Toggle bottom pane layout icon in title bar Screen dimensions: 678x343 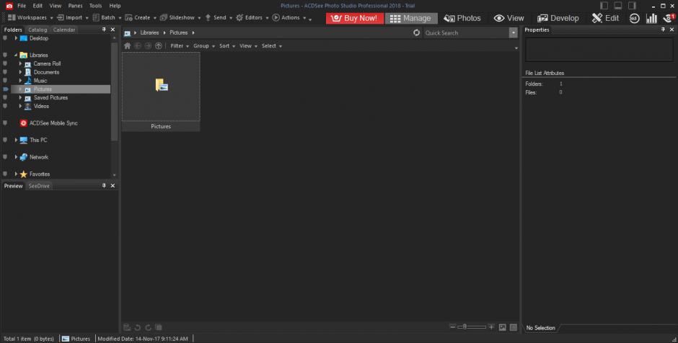(x=618, y=6)
